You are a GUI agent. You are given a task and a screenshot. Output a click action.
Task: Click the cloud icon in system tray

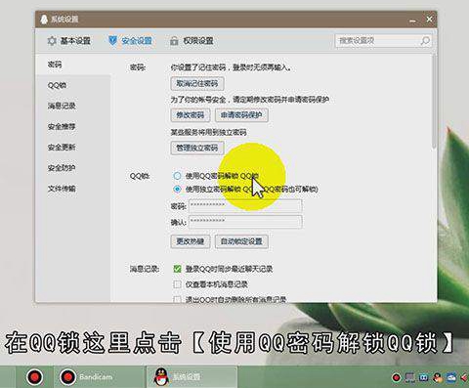pos(451,377)
